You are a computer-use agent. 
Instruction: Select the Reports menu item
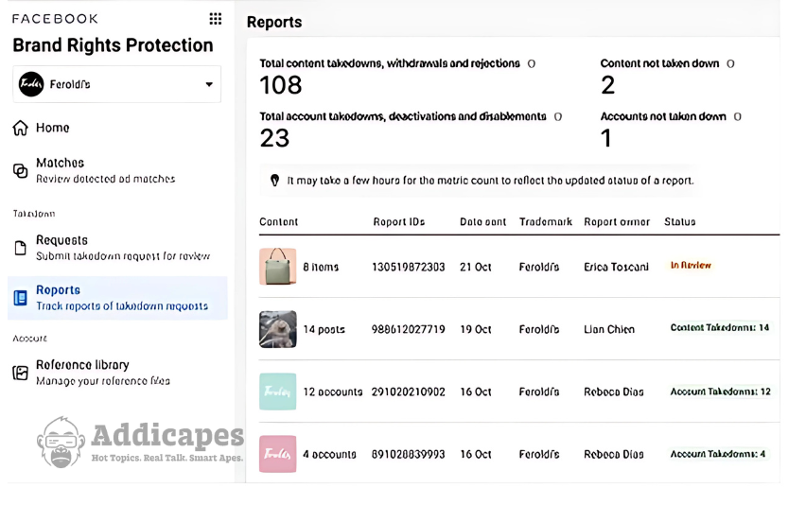pyautogui.click(x=117, y=298)
